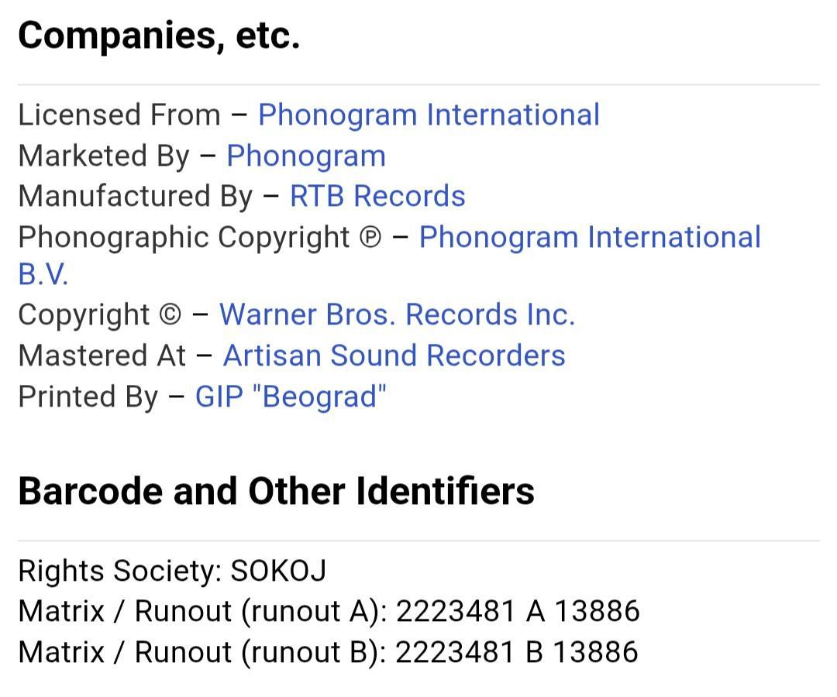837x697 pixels.
Task: Click the Licensed From label
Action: [119, 115]
